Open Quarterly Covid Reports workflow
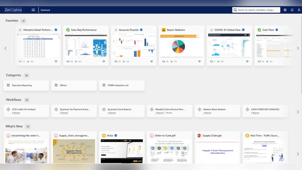Screen dimensions: 302x170 coord(122,111)
